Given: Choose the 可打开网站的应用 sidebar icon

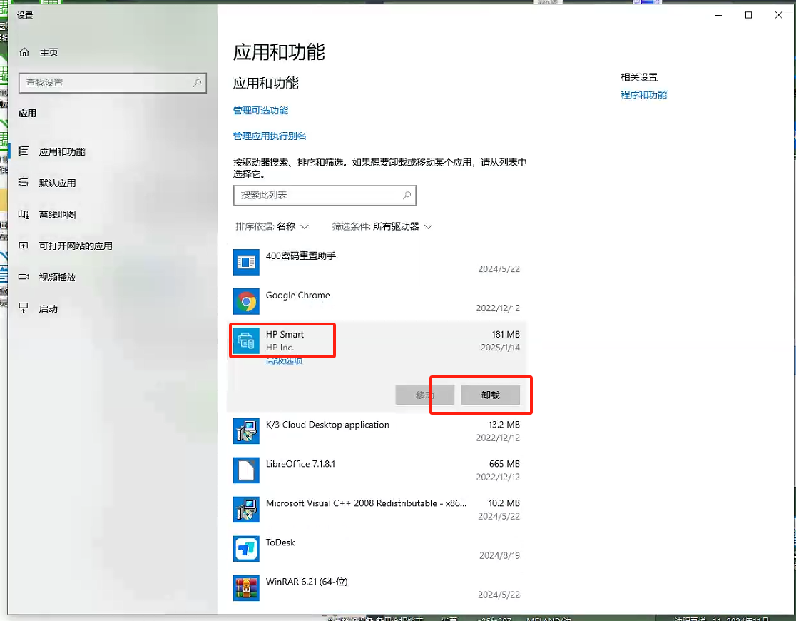Looking at the screenshot, I should (x=24, y=246).
